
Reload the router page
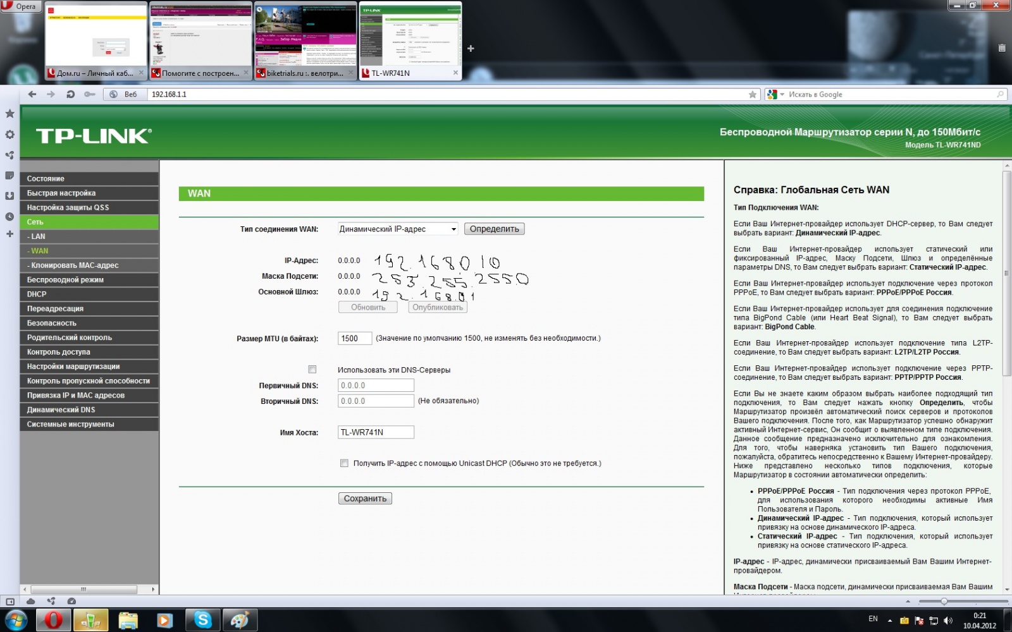[x=70, y=94]
